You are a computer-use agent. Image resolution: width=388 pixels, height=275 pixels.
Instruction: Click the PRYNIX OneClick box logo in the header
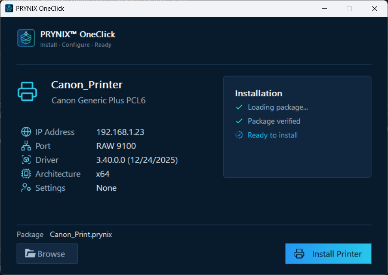(26, 38)
